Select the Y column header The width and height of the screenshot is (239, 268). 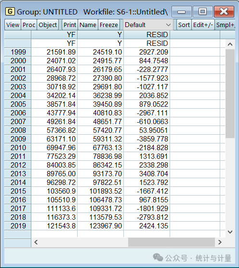click(101, 35)
